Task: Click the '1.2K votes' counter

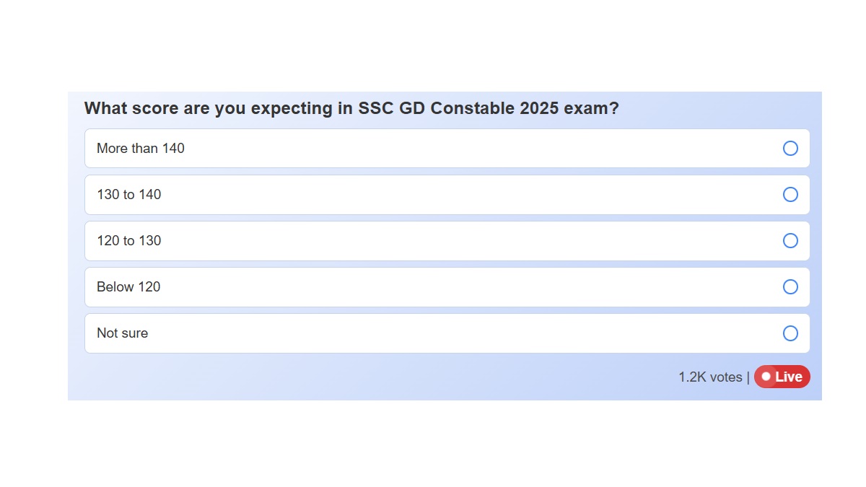Action: point(709,377)
